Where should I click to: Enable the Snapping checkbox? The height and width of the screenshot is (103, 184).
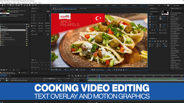click(51, 5)
